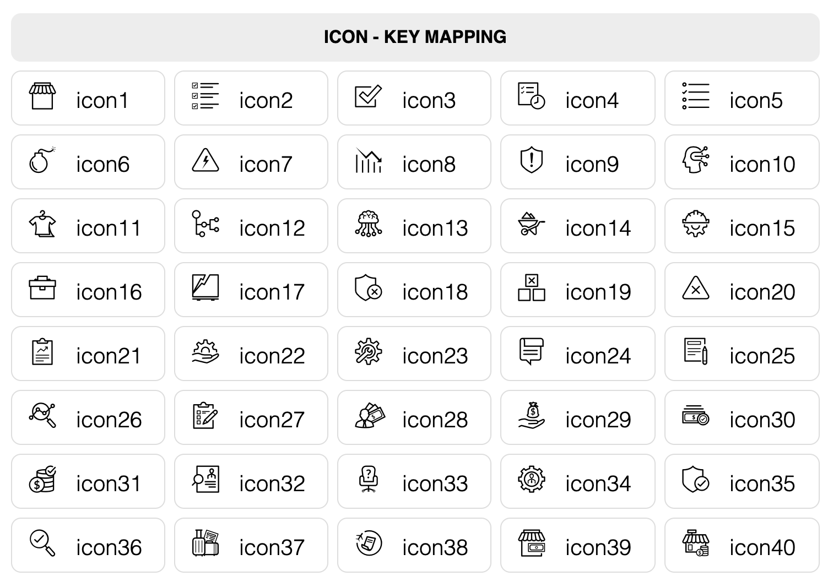The width and height of the screenshot is (833, 587).
Task: Click the magnifier with checkmark icon36
Action: (x=42, y=543)
